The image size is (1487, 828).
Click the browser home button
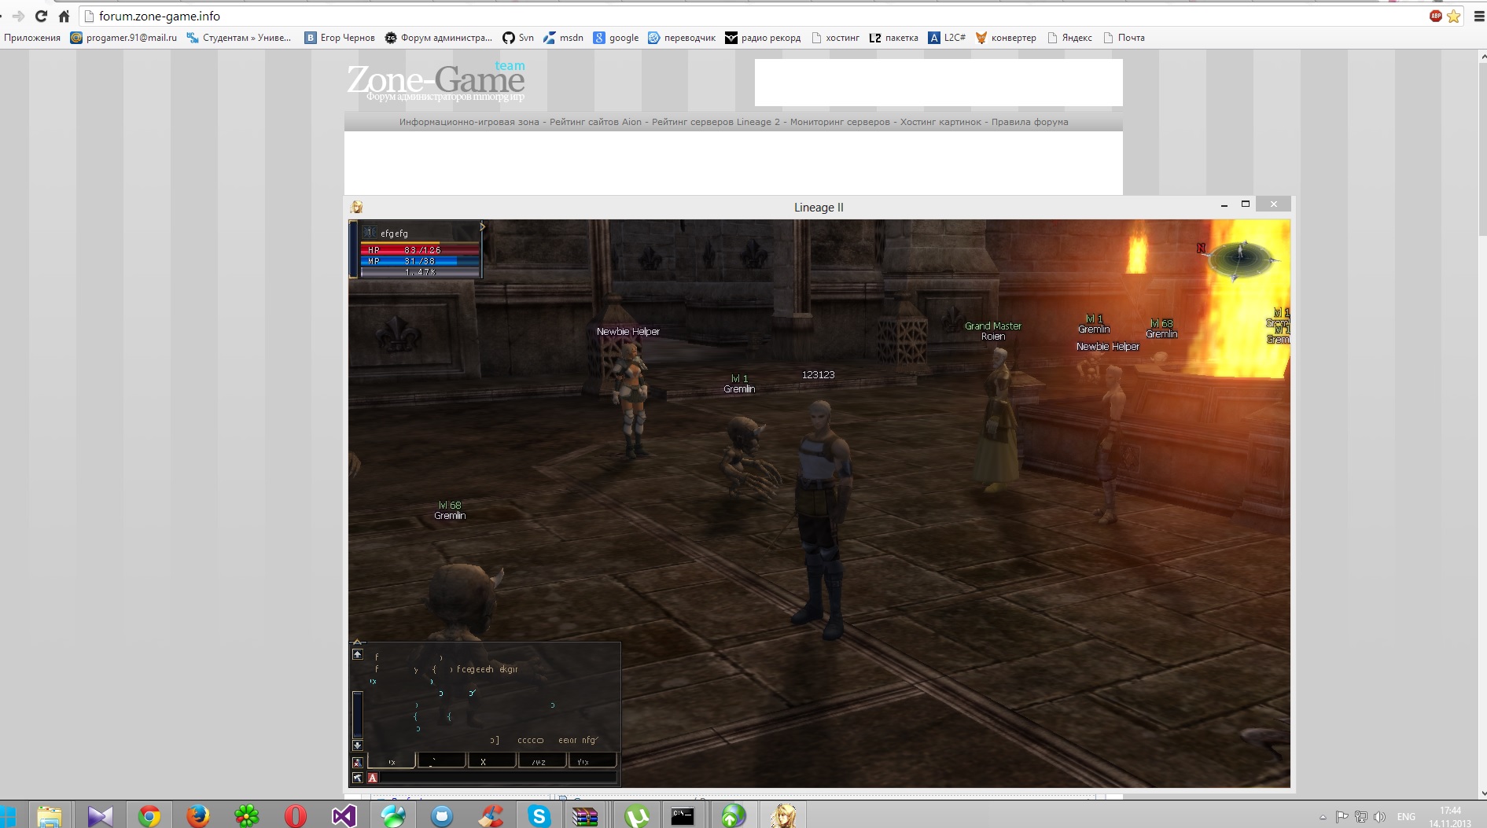pos(64,16)
